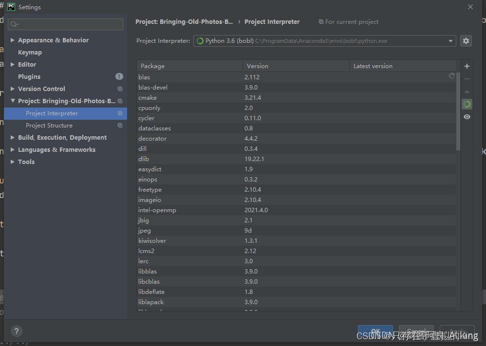Select the libdeflate package row
The image size is (486, 346).
tap(296, 292)
